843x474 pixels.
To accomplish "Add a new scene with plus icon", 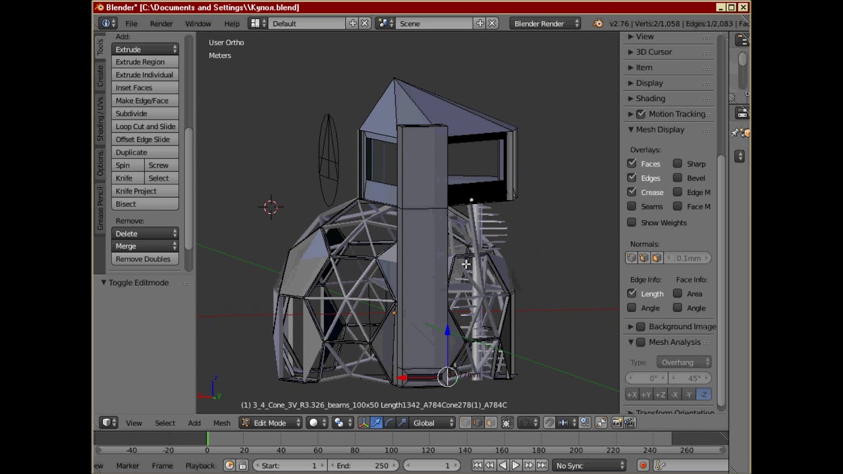I will click(480, 23).
